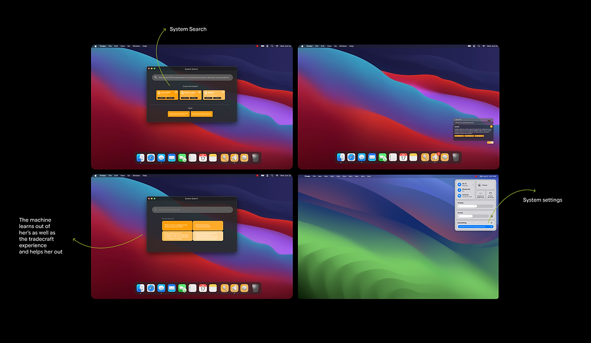This screenshot has width=591, height=343.
Task: Toggle Bluetooth in the Control Center panel
Action: [x=460, y=190]
